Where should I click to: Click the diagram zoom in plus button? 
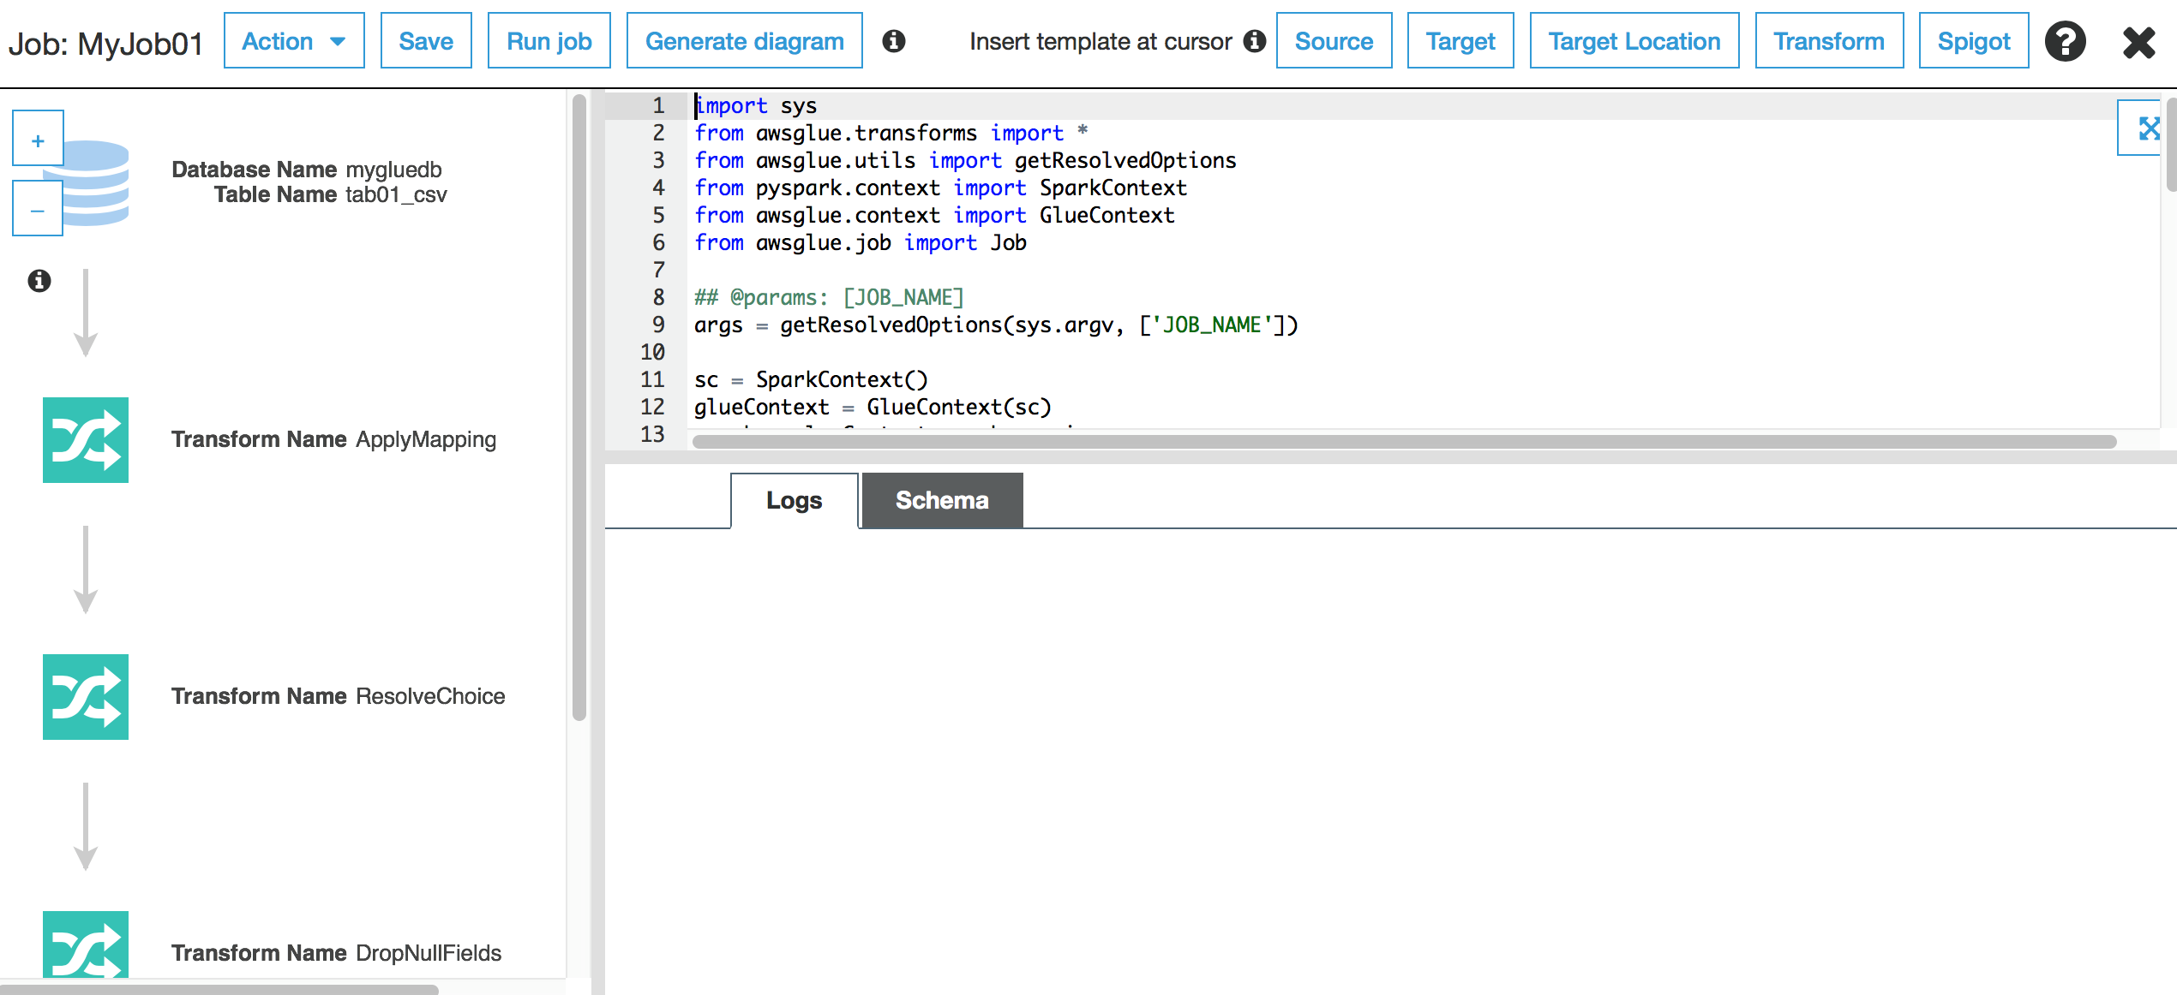coord(38,140)
